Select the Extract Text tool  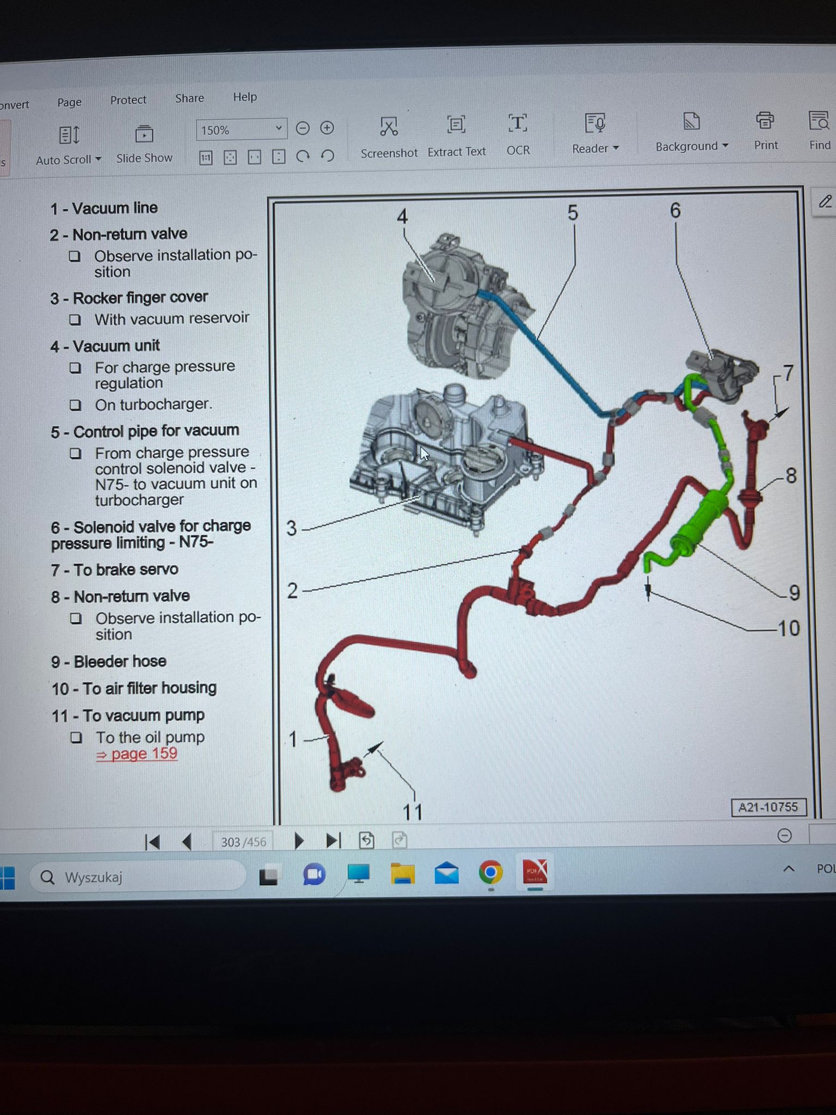[456, 125]
